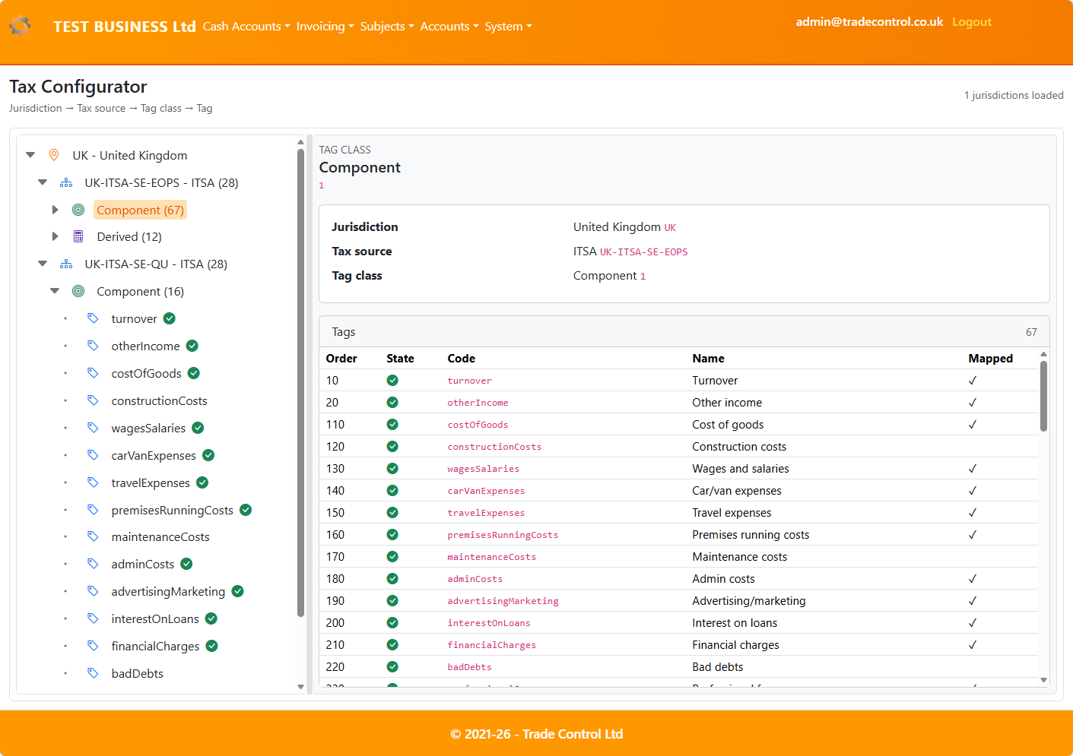Click the tag icon next to turnover

[x=93, y=318]
